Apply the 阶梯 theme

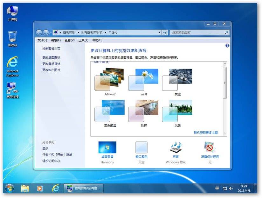click(143, 113)
